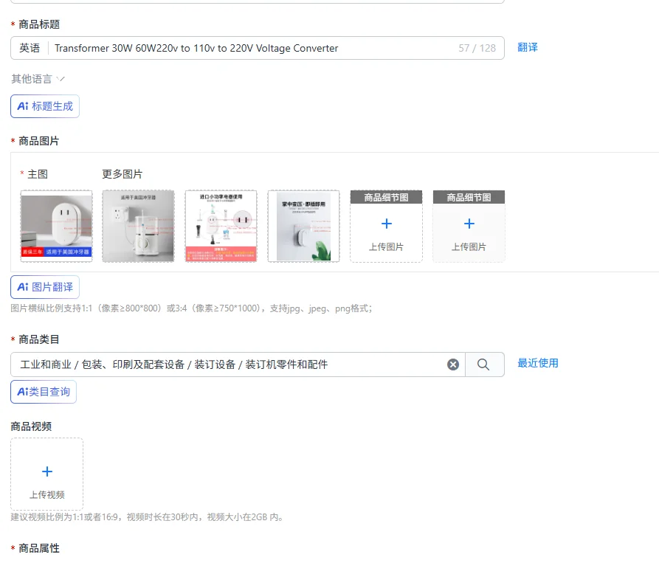The width and height of the screenshot is (659, 563).
Task: Select the third product image with pink banner
Action: (221, 226)
